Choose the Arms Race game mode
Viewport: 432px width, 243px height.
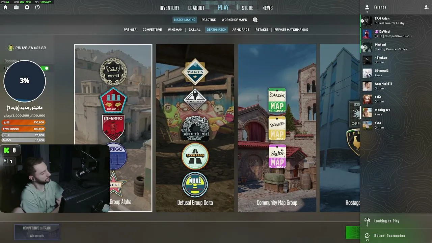click(241, 30)
